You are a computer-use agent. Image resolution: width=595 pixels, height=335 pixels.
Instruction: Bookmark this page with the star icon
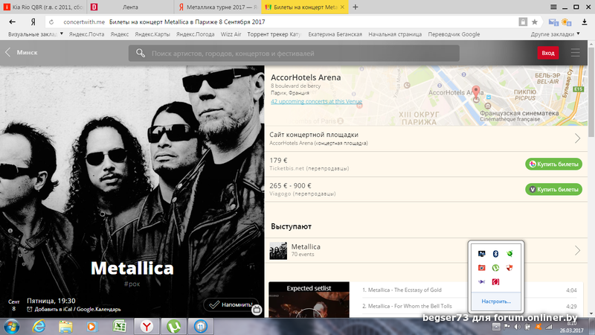click(535, 22)
